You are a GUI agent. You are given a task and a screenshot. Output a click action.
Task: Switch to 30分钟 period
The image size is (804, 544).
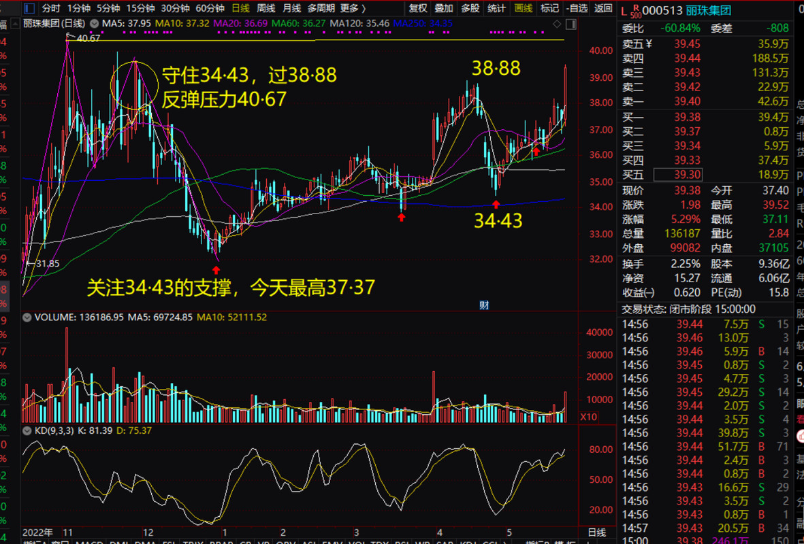pyautogui.click(x=175, y=8)
